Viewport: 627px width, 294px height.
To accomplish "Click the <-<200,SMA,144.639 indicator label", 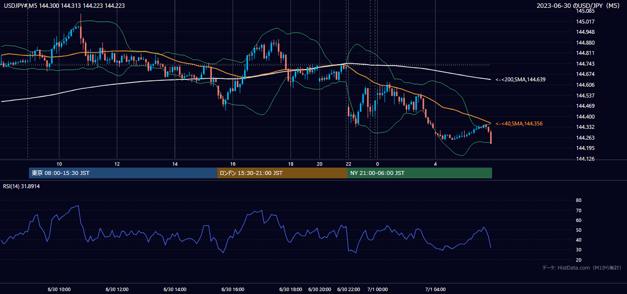I will click(521, 79).
